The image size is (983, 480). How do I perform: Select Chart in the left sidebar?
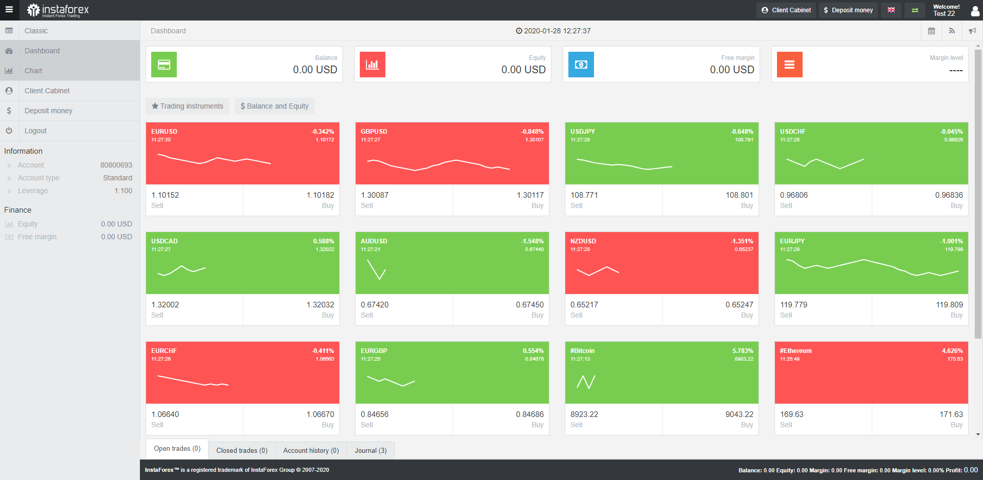point(33,71)
